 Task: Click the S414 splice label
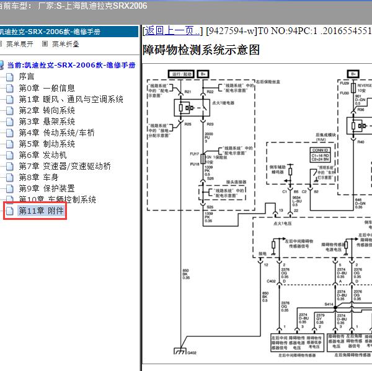point(329,304)
